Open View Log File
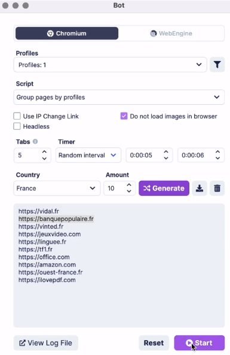Viewport: 230px width, 355px height. point(46,343)
